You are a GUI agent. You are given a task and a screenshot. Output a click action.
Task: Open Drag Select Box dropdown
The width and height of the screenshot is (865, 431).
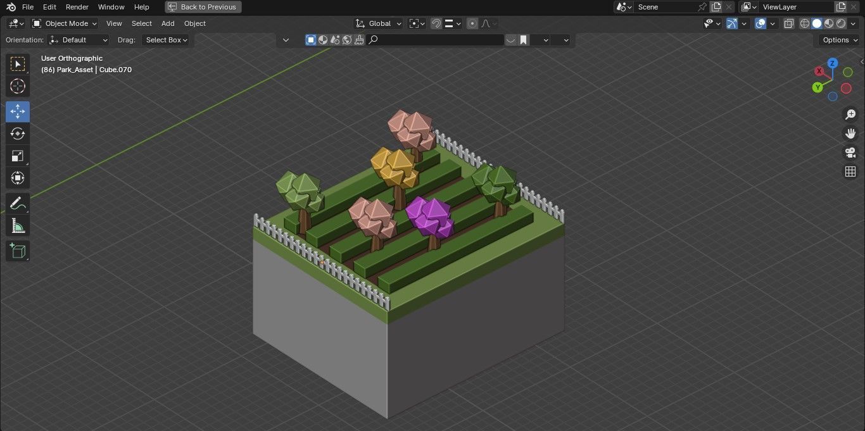(167, 40)
